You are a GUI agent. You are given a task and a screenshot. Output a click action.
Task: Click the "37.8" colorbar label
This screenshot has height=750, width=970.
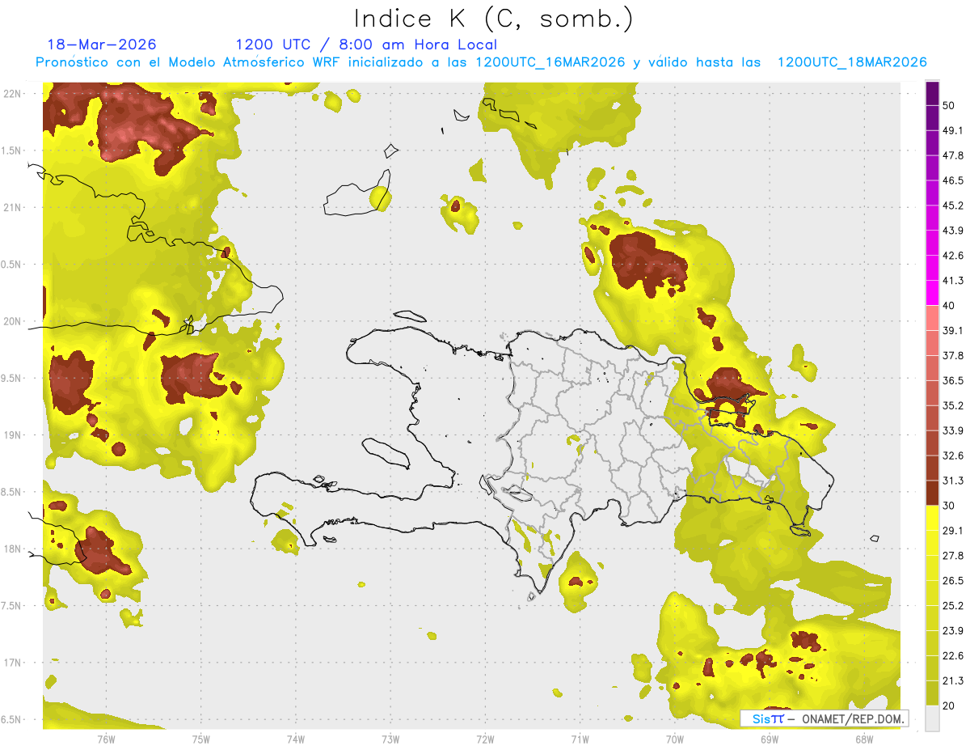point(953,355)
